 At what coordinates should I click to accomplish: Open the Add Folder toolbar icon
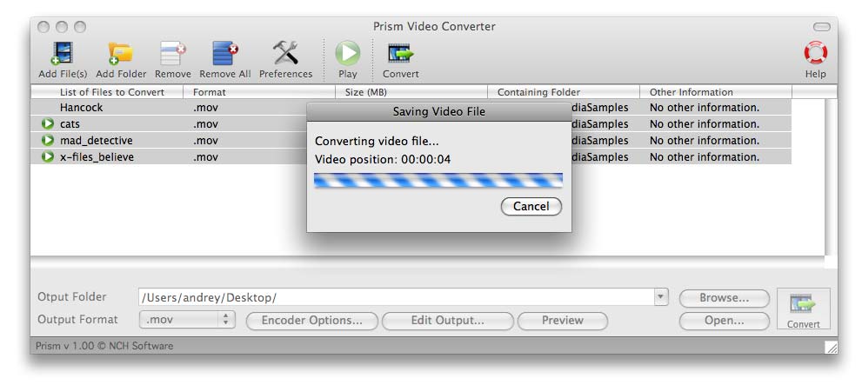pyautogui.click(x=121, y=55)
